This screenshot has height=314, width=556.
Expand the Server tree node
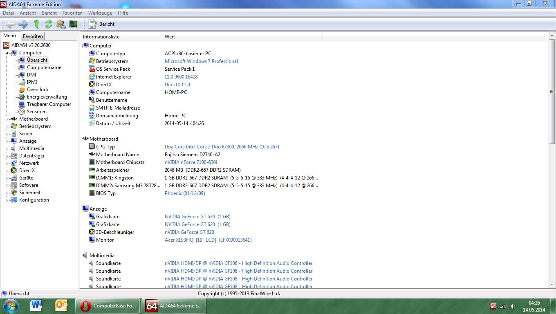pos(7,134)
